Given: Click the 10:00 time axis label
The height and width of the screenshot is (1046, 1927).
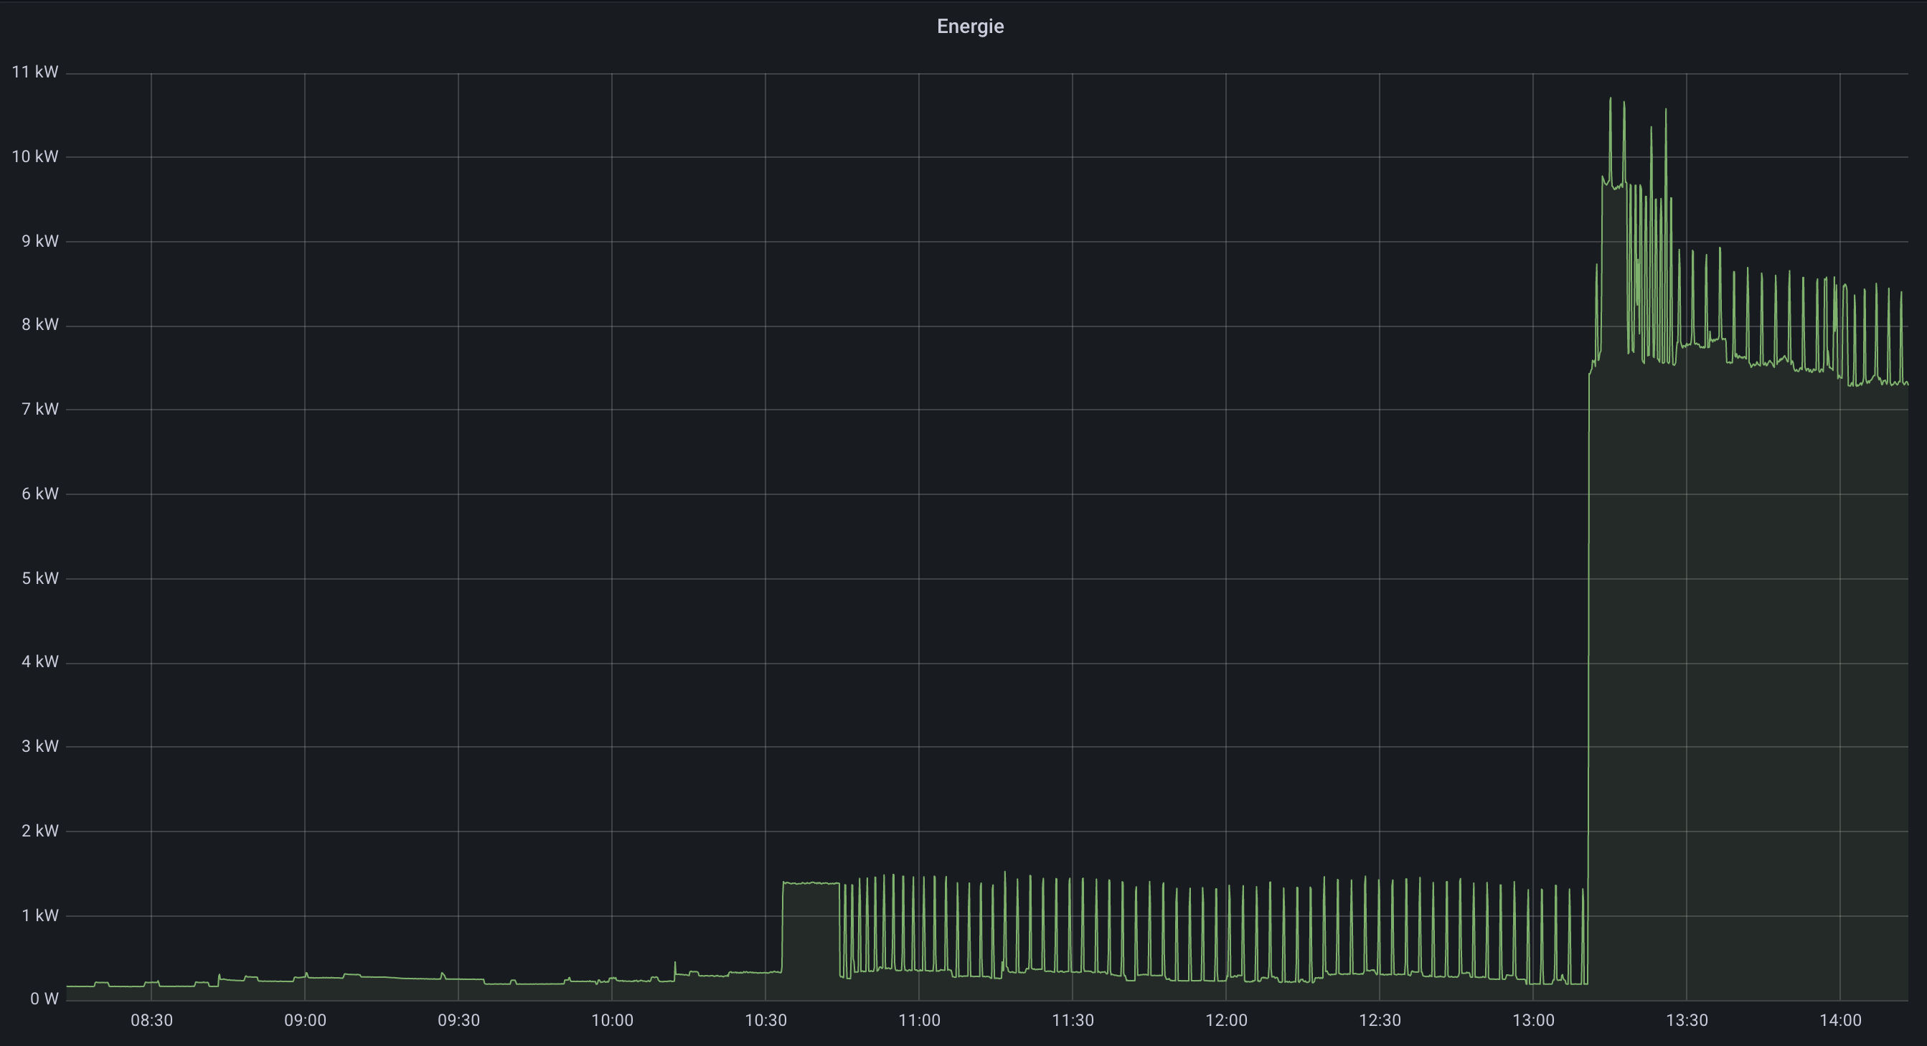Looking at the screenshot, I should [612, 1021].
